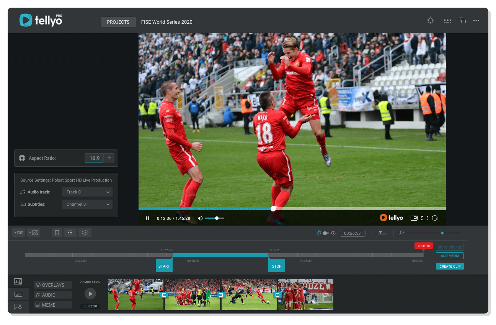This screenshot has height=325, width=496.
Task: Click the Aspect Ratio crop icon
Action: tap(22, 158)
